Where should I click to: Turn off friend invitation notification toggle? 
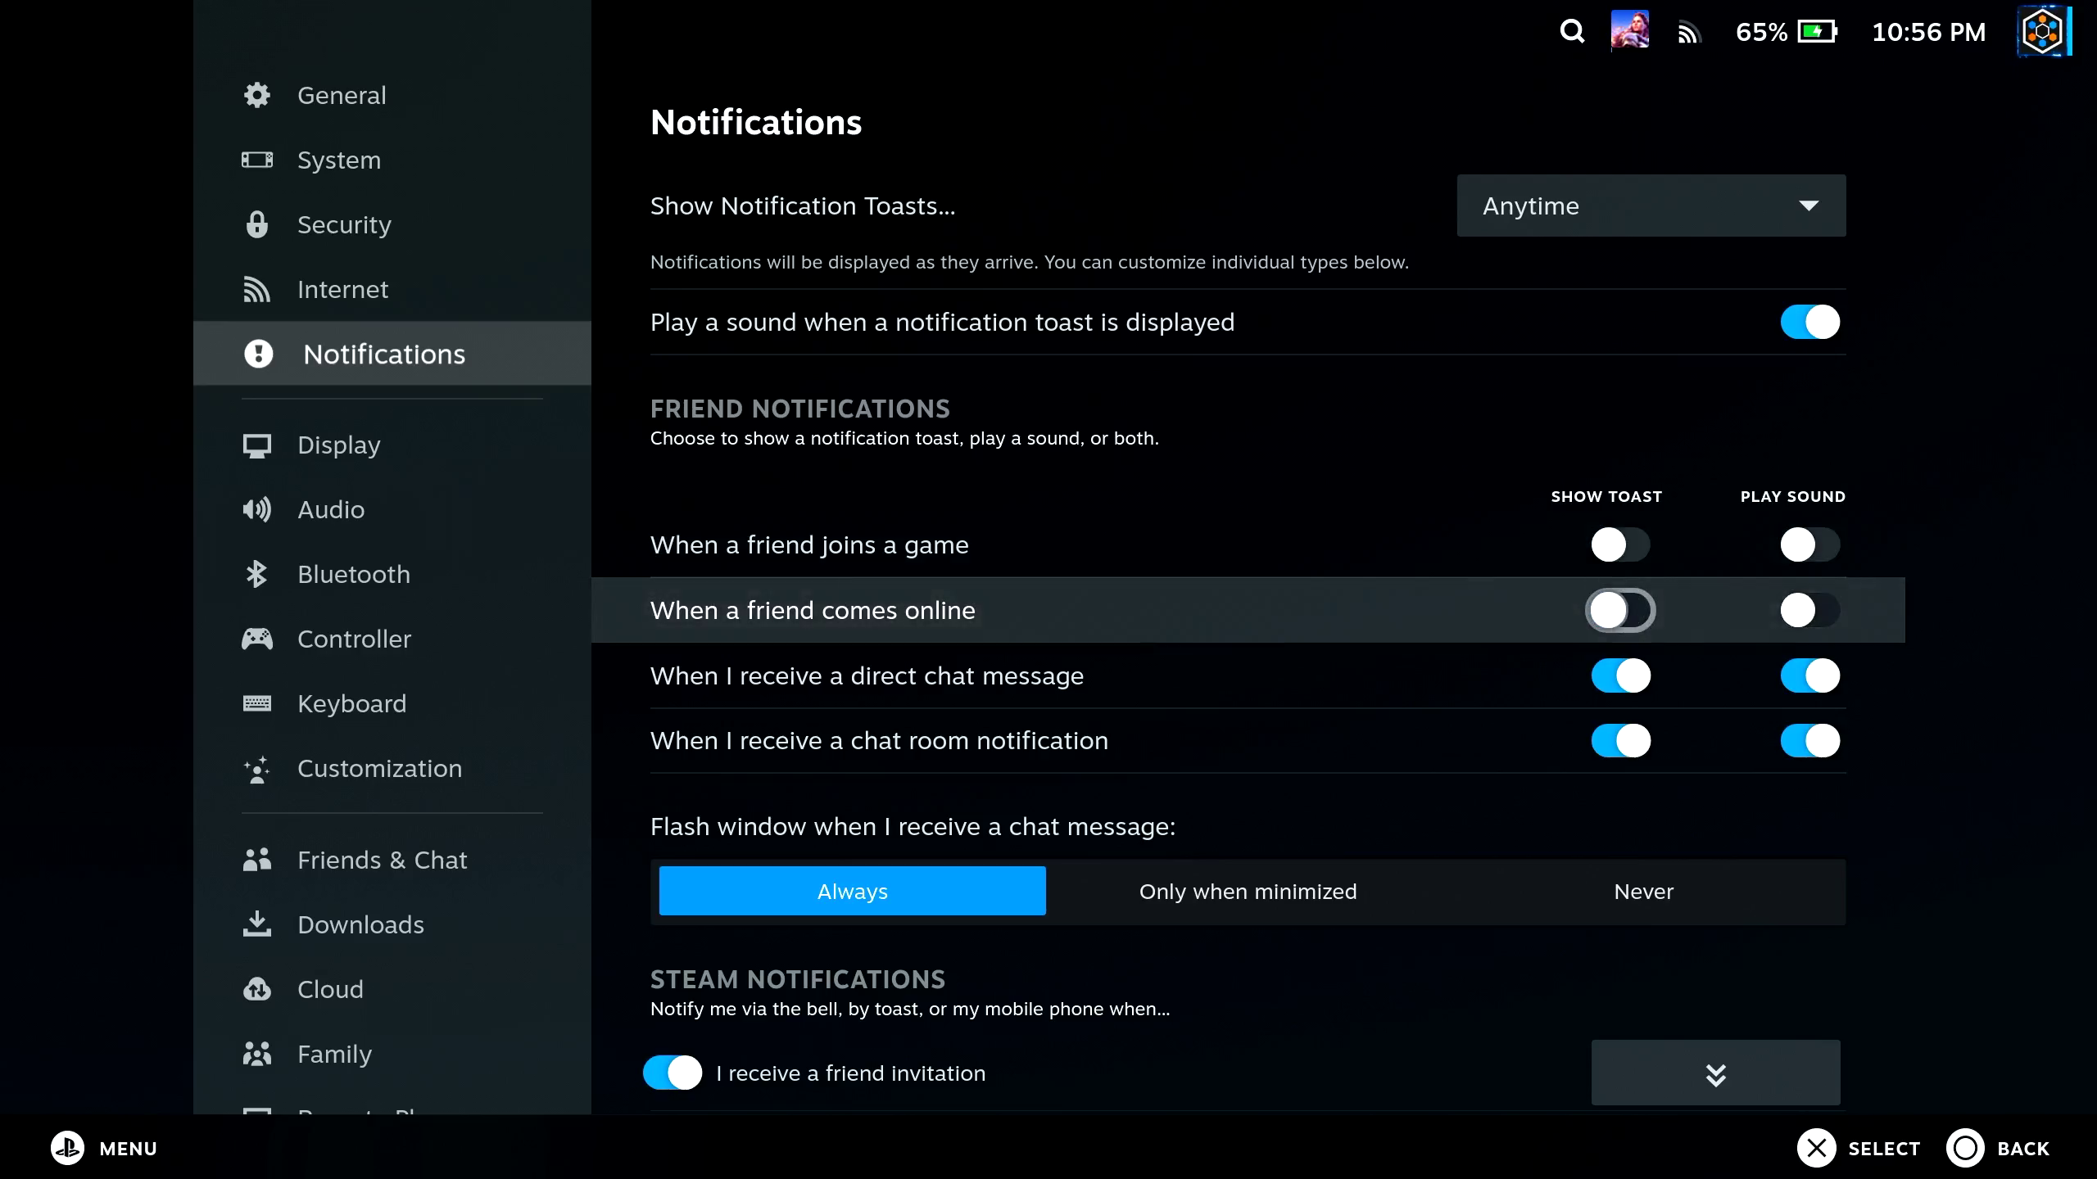(673, 1073)
